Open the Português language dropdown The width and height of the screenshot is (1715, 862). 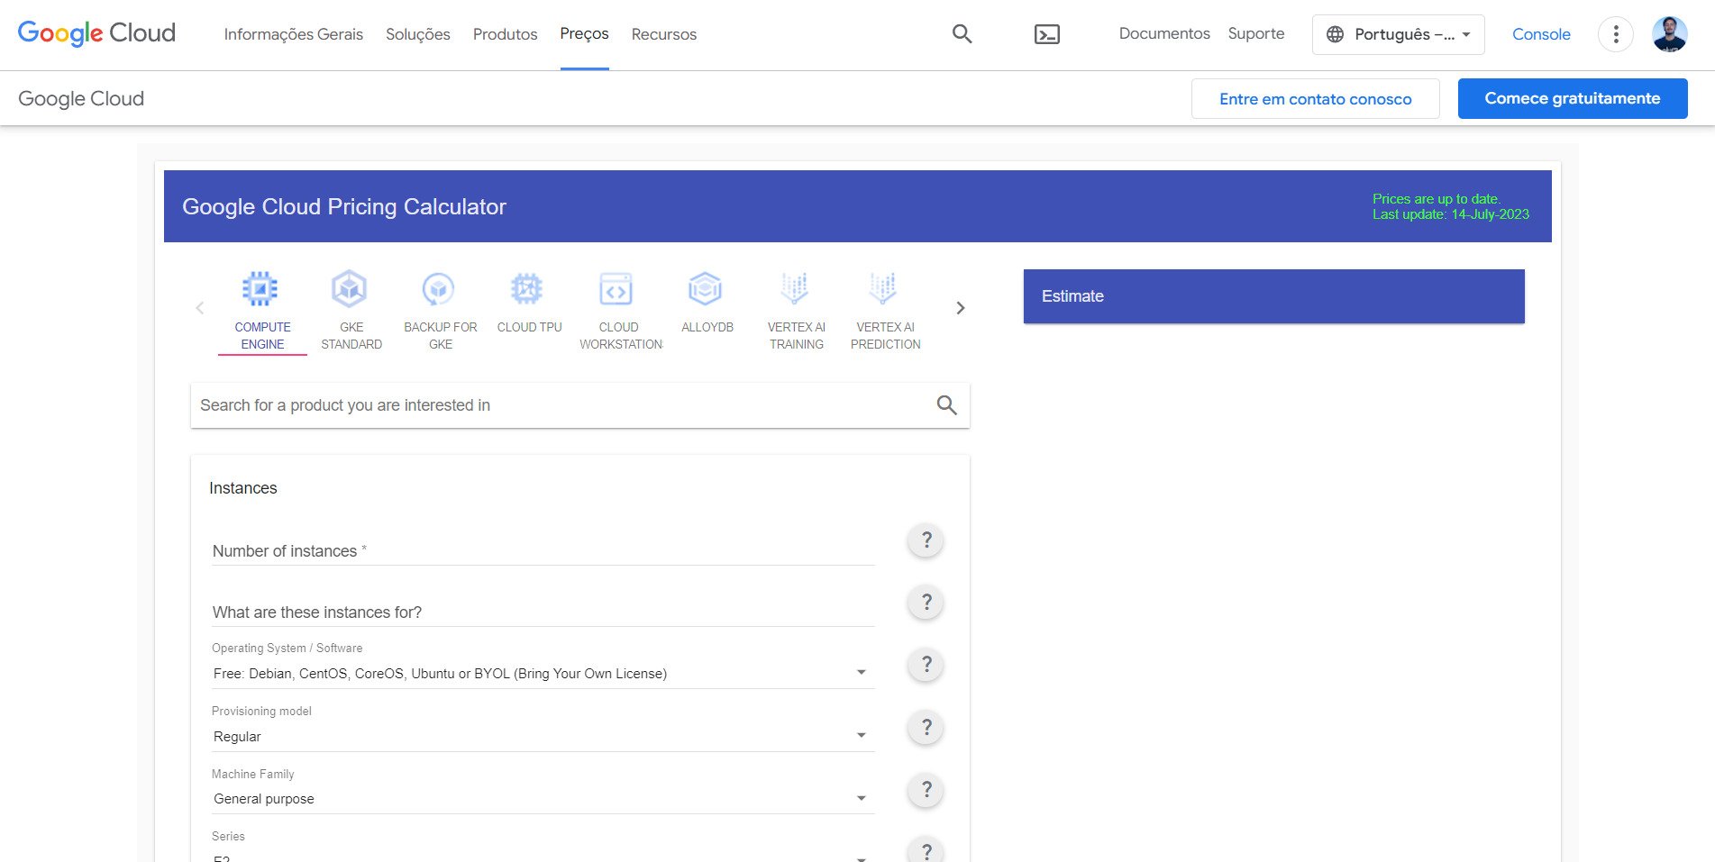[1398, 34]
